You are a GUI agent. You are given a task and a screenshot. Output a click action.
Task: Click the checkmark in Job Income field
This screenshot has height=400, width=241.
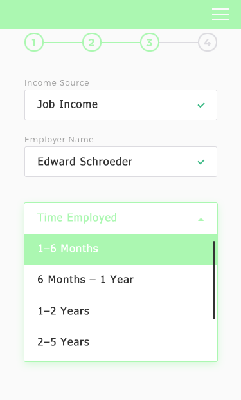[201, 105]
